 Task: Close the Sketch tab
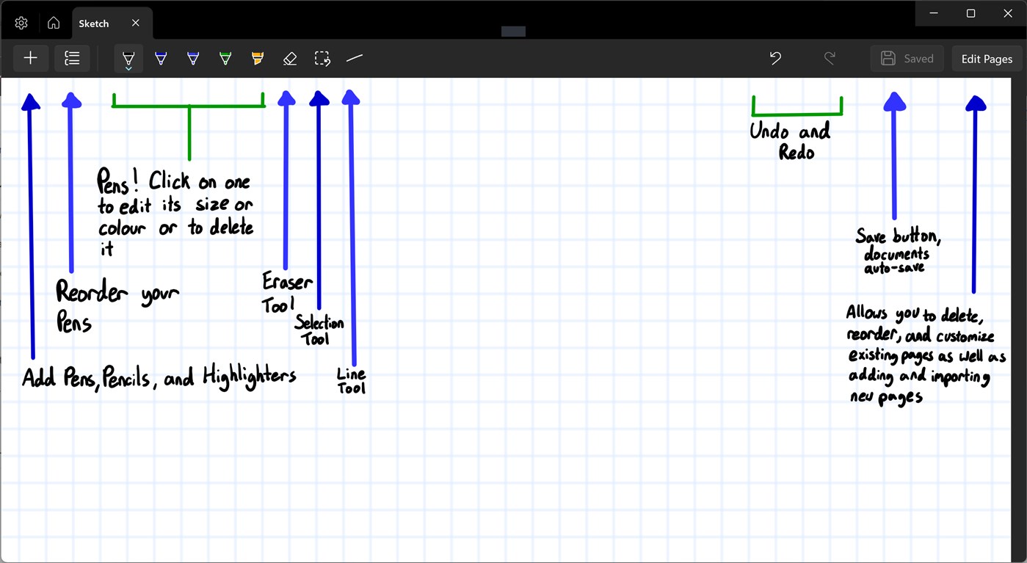point(135,23)
